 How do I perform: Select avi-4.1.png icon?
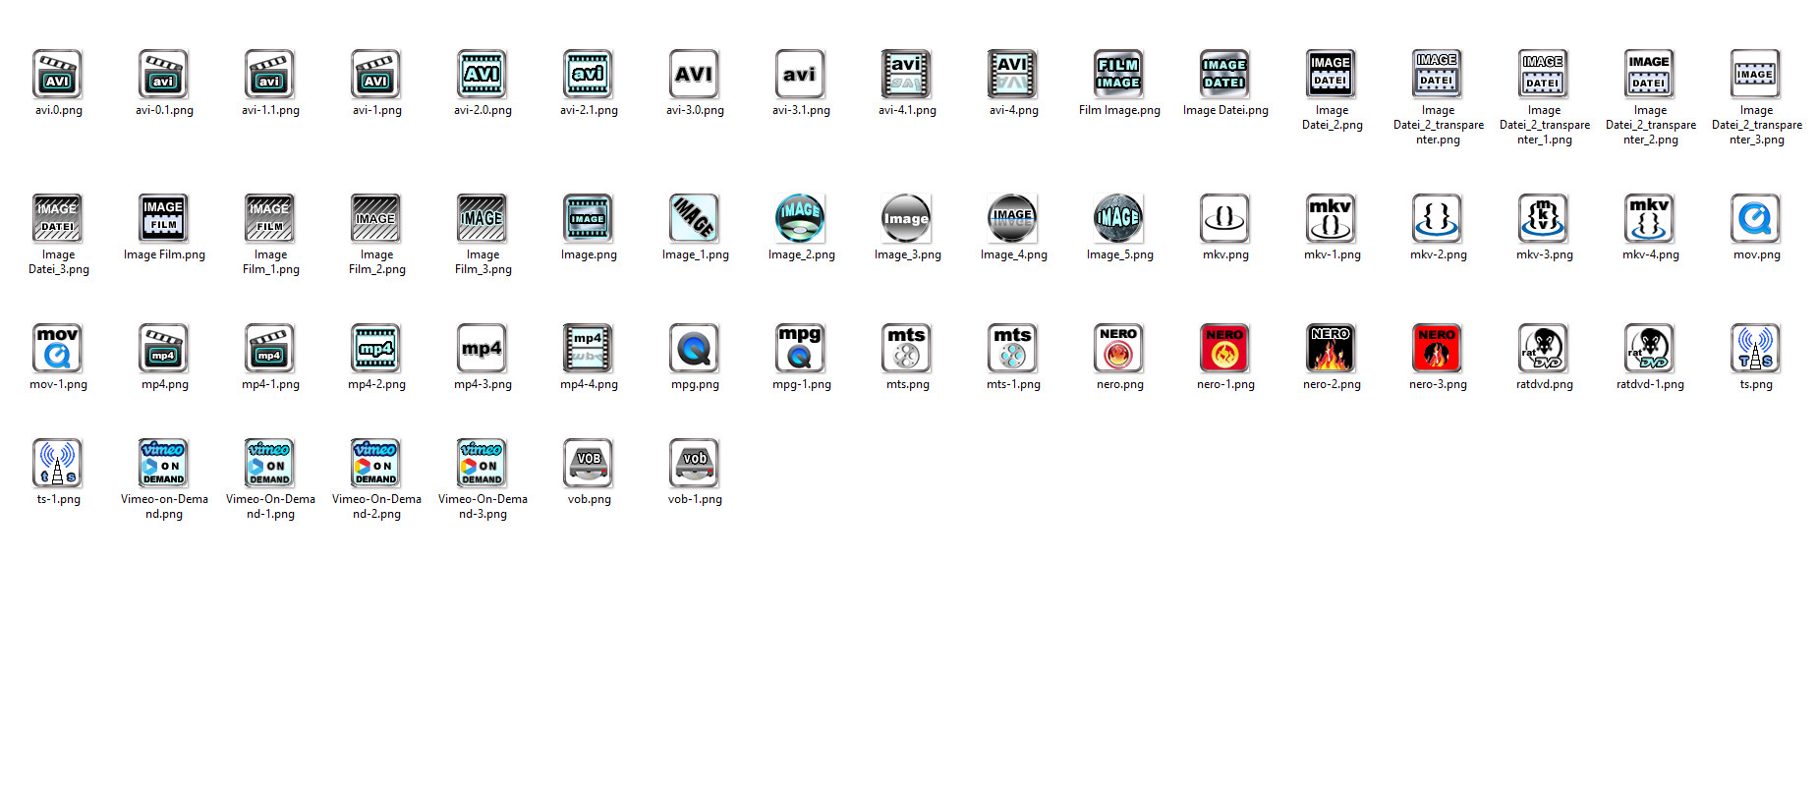[x=907, y=74]
